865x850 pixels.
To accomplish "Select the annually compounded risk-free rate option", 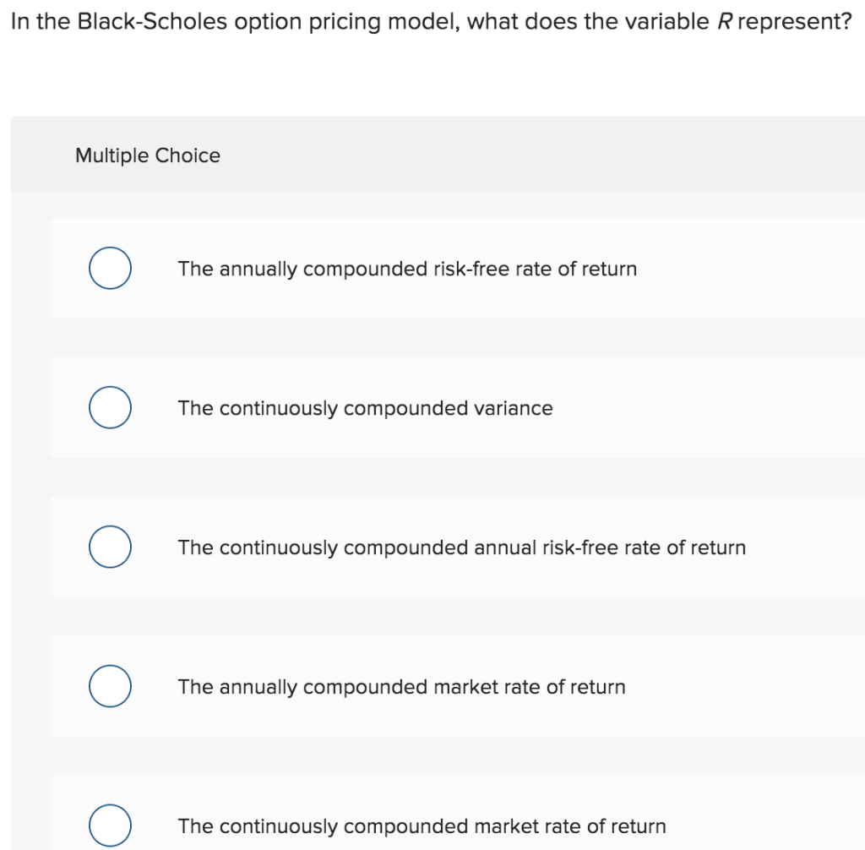I will click(x=110, y=268).
